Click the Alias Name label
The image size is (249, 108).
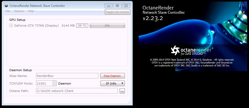(x=18, y=76)
